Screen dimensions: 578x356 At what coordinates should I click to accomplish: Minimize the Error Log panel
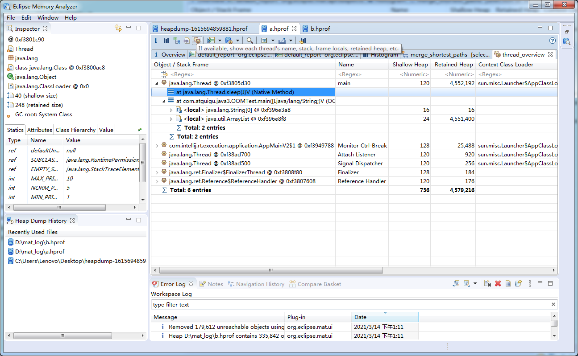click(541, 282)
